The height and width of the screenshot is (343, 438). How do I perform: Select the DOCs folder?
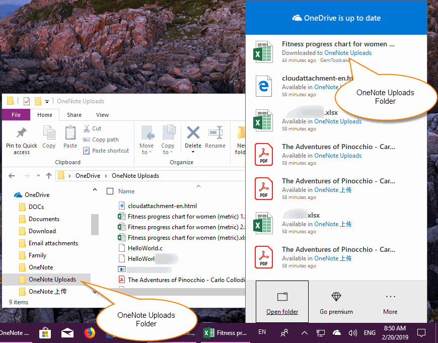[x=32, y=207]
